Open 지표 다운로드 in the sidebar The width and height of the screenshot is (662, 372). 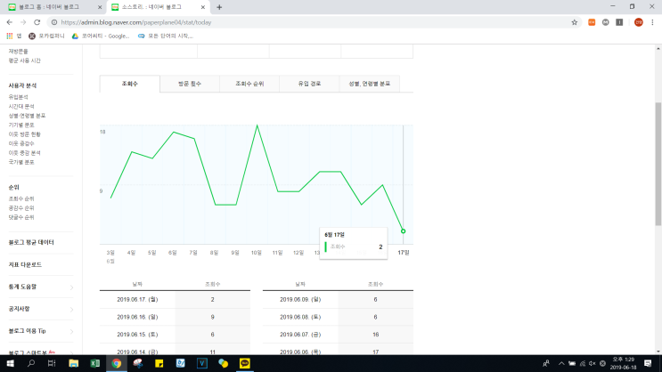pos(25,264)
